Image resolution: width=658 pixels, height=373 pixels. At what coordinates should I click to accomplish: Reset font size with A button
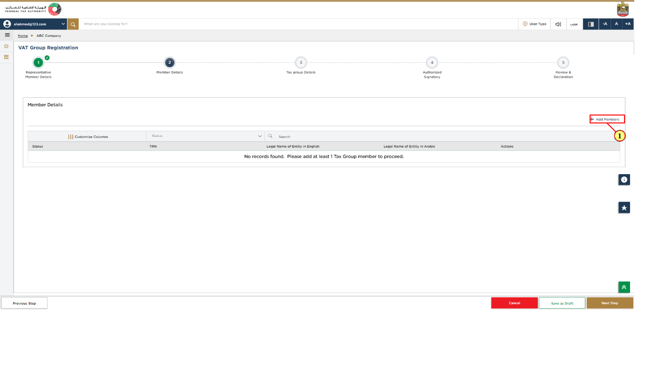pyautogui.click(x=617, y=24)
